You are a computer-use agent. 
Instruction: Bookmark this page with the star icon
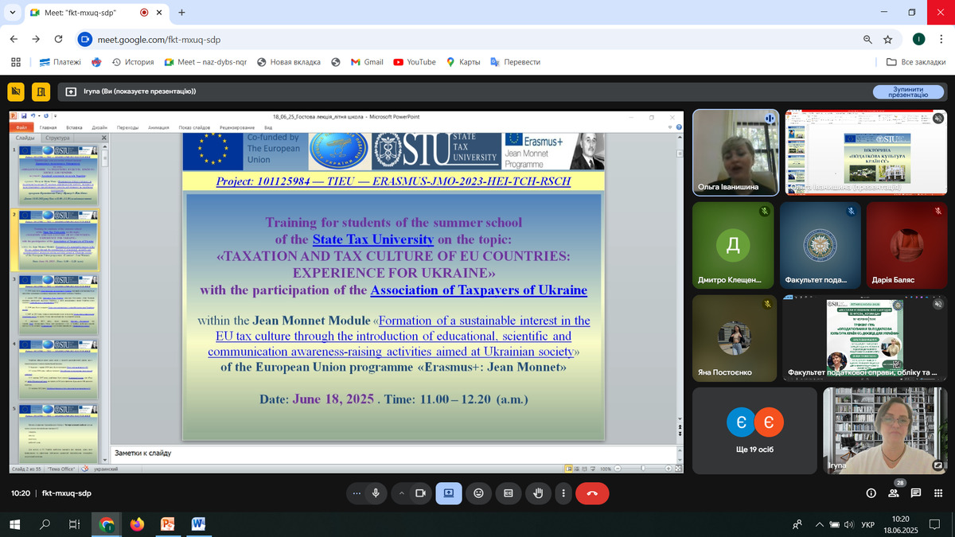coord(888,39)
